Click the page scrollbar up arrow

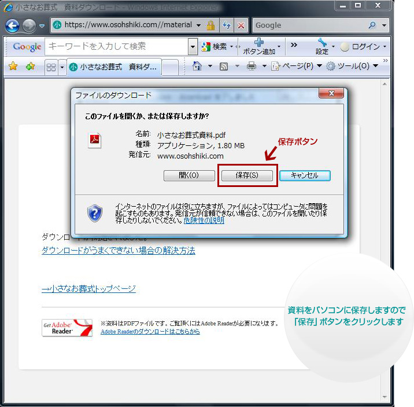point(385,84)
